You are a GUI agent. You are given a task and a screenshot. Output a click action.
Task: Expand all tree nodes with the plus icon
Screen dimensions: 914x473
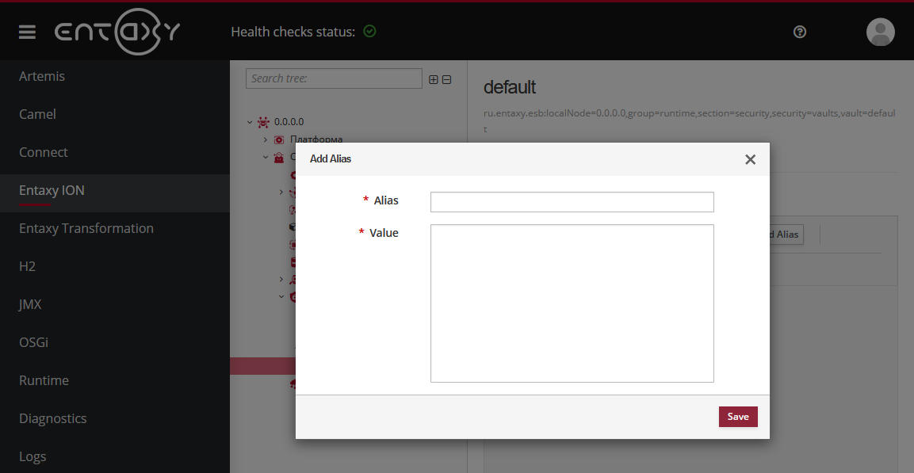click(x=433, y=78)
